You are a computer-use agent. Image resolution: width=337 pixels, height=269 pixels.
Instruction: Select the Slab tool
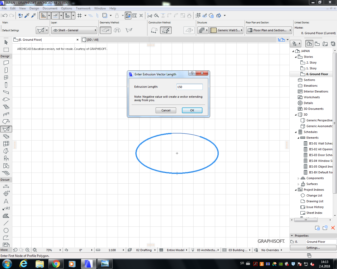(6, 100)
